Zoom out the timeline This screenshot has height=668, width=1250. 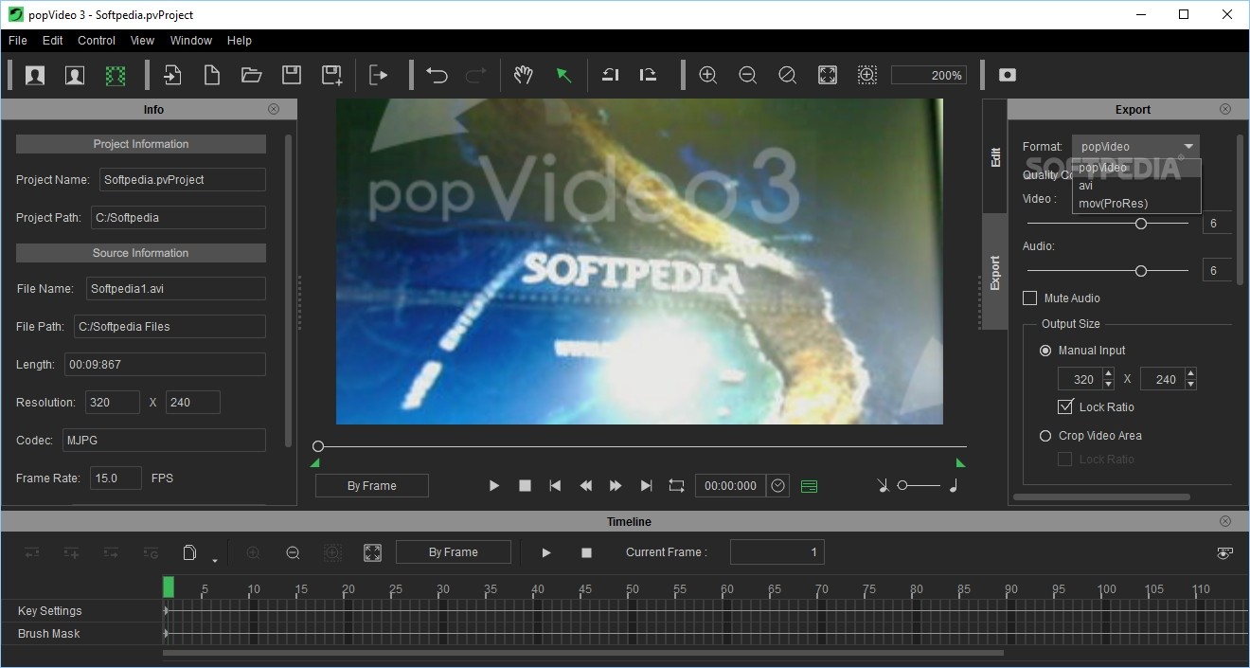click(293, 552)
